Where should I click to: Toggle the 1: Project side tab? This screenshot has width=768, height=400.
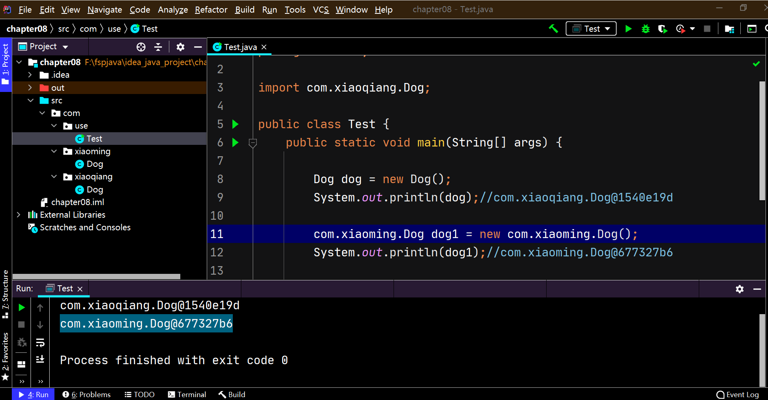[5, 64]
